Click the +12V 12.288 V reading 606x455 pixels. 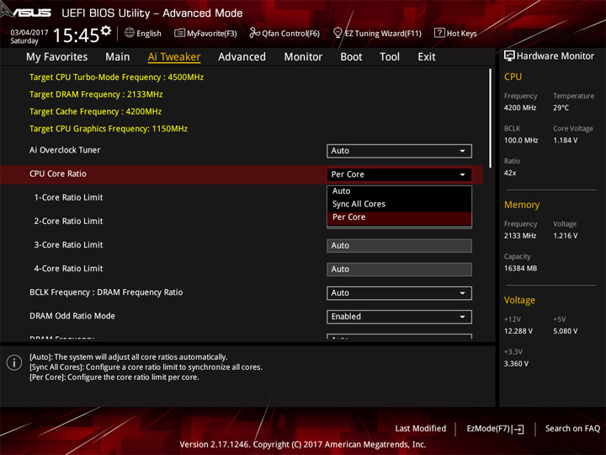(518, 331)
